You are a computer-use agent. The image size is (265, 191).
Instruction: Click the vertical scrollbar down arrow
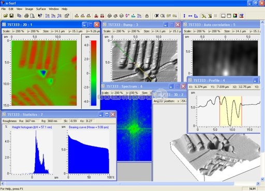(x=262, y=179)
